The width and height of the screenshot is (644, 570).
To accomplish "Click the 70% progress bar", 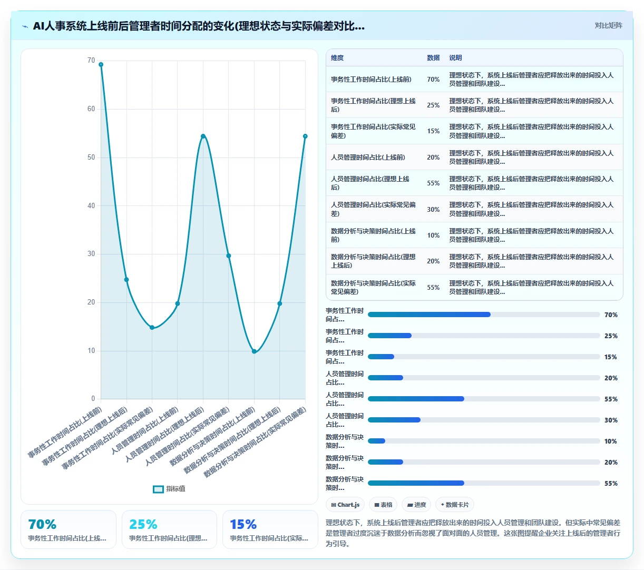I will pyautogui.click(x=484, y=315).
